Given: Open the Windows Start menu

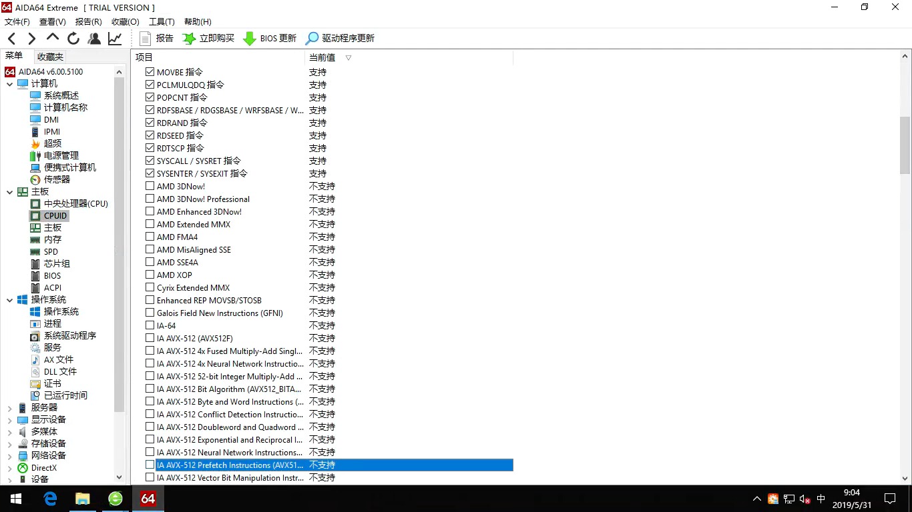Looking at the screenshot, I should (x=16, y=499).
